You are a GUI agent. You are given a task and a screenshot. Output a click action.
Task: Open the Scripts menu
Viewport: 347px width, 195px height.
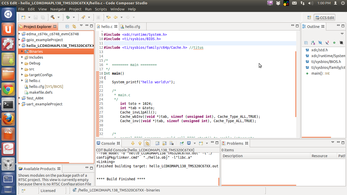point(101,9)
